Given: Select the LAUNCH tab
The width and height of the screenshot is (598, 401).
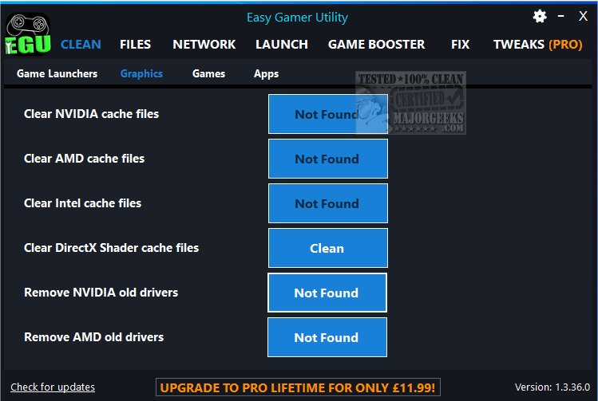Looking at the screenshot, I should 282,45.
